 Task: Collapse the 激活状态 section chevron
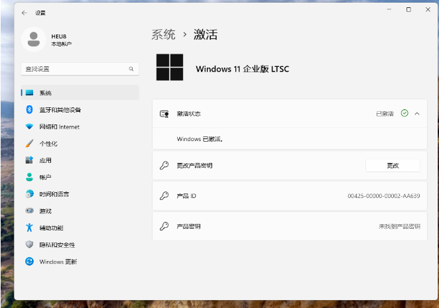(x=417, y=113)
